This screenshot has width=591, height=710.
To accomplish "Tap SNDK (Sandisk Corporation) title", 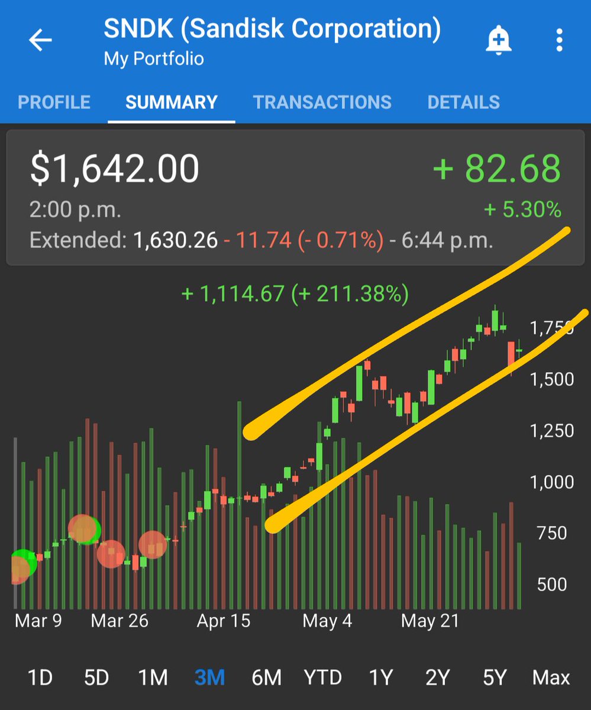I will [x=272, y=30].
